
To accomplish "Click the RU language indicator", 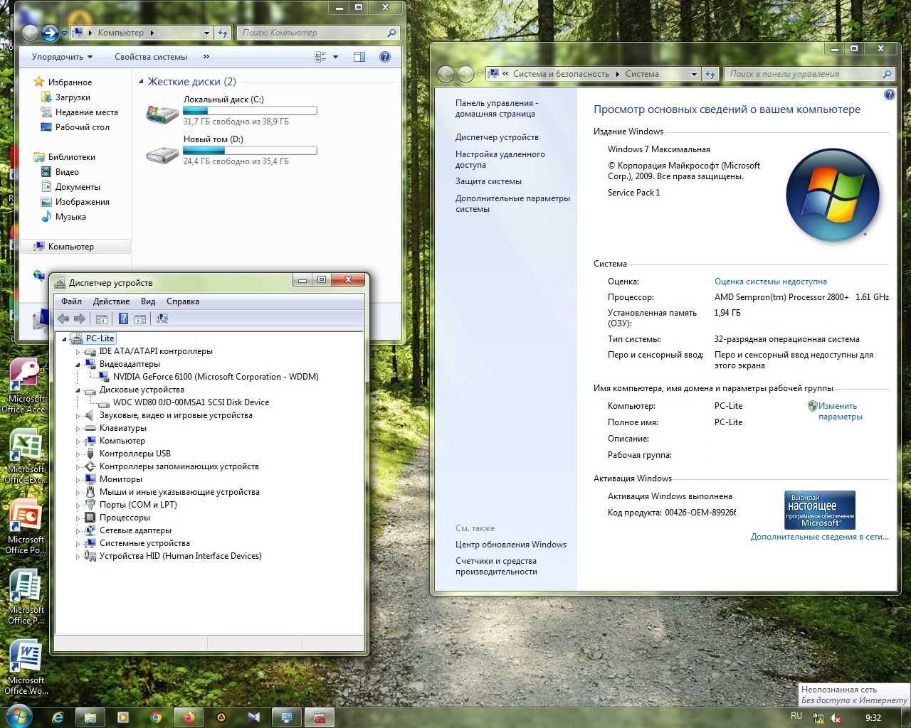I will coord(796,717).
